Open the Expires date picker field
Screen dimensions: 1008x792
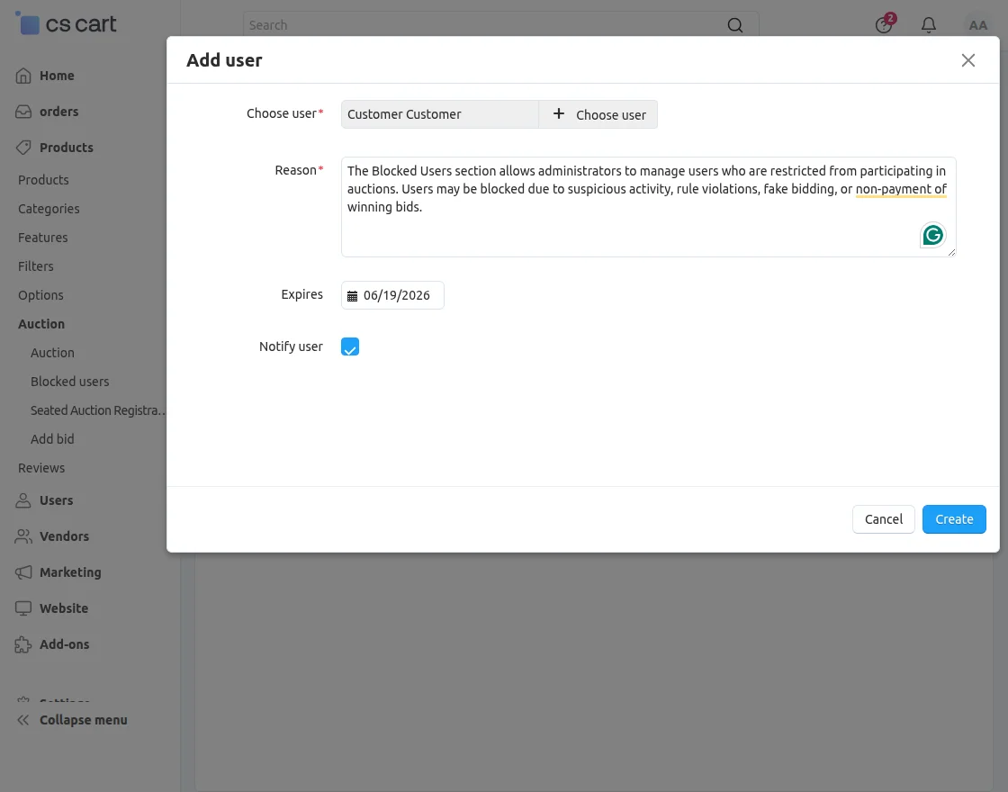point(392,295)
